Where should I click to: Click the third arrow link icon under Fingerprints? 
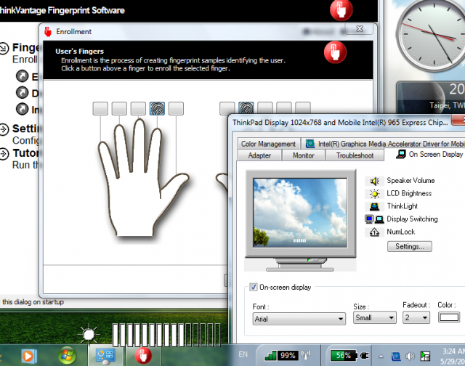23,109
